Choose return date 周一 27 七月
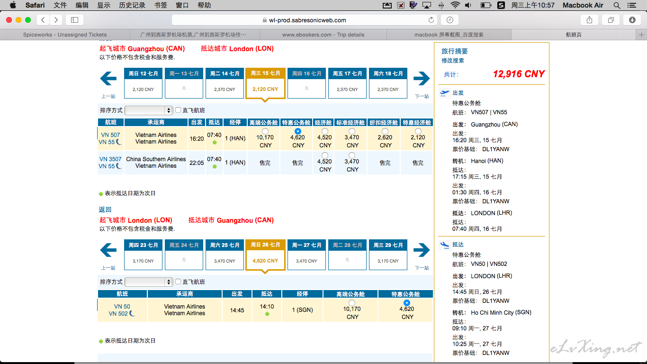Image resolution: width=647 pixels, height=364 pixels. click(306, 255)
